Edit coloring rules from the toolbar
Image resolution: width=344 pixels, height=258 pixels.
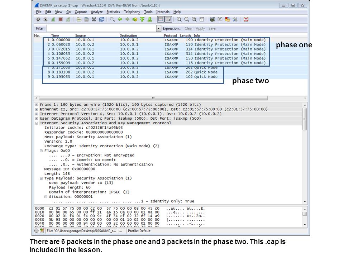[227, 19]
